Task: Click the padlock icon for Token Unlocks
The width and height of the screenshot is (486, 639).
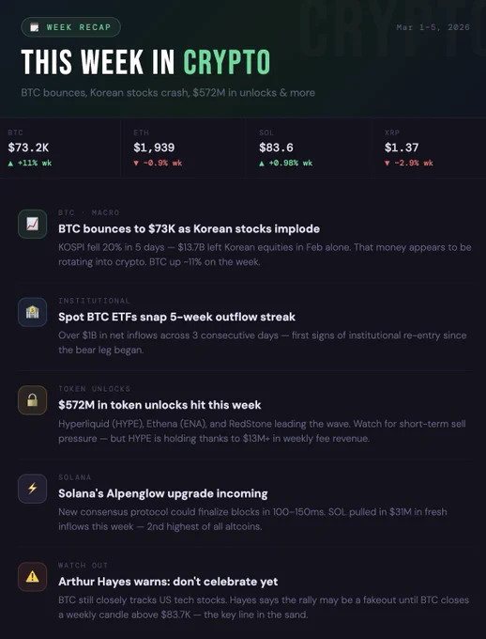Action: click(x=32, y=400)
